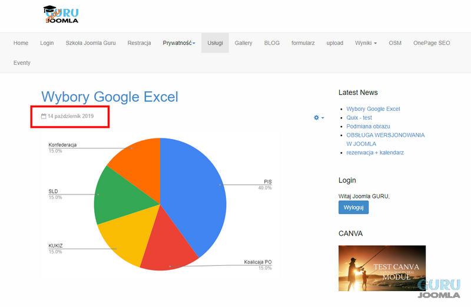The height and width of the screenshot is (307, 471).
Task: Click the 40.0% value under PIS
Action: [264, 187]
